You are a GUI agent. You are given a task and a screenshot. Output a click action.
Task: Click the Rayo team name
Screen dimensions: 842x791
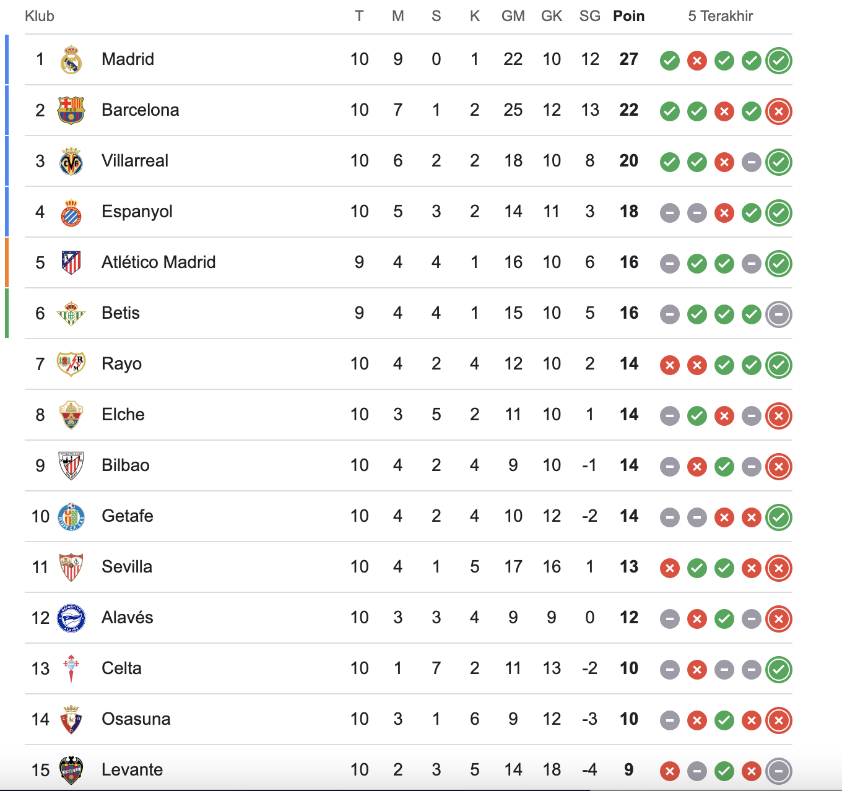[121, 364]
